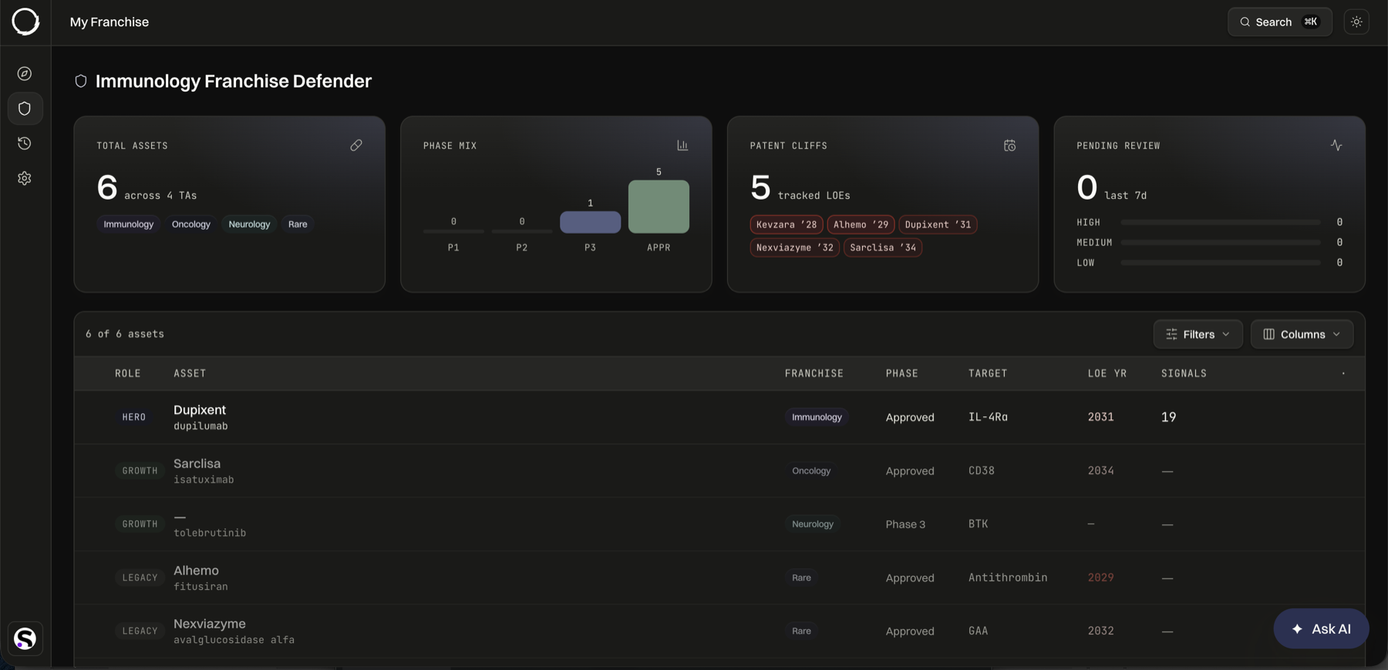Click the Kevzara '28 patent cliff chip

pos(787,224)
